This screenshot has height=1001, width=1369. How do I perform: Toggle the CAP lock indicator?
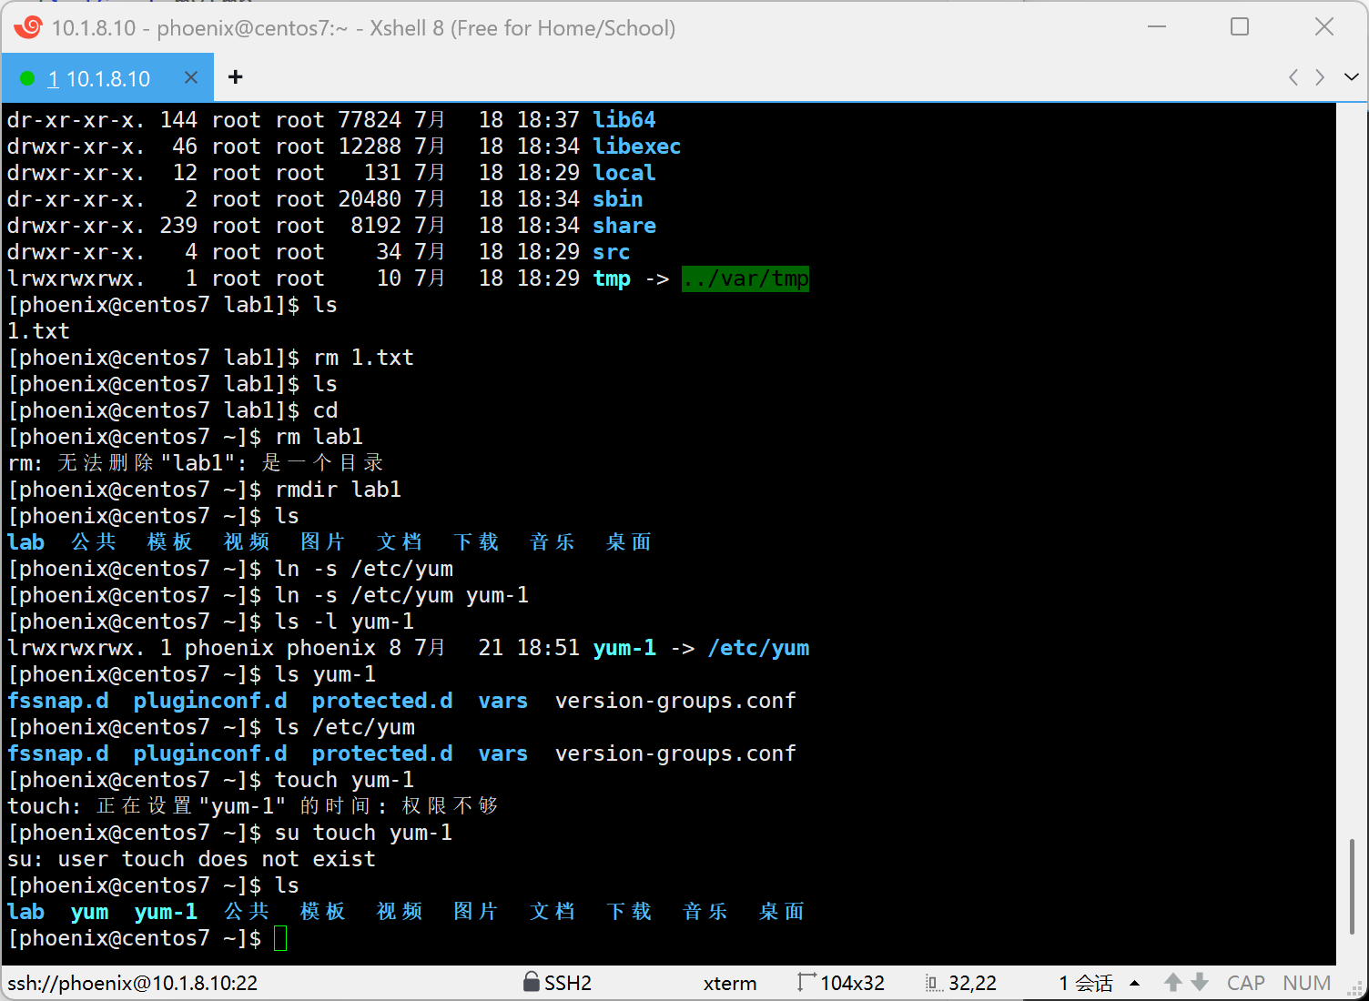1246,983
